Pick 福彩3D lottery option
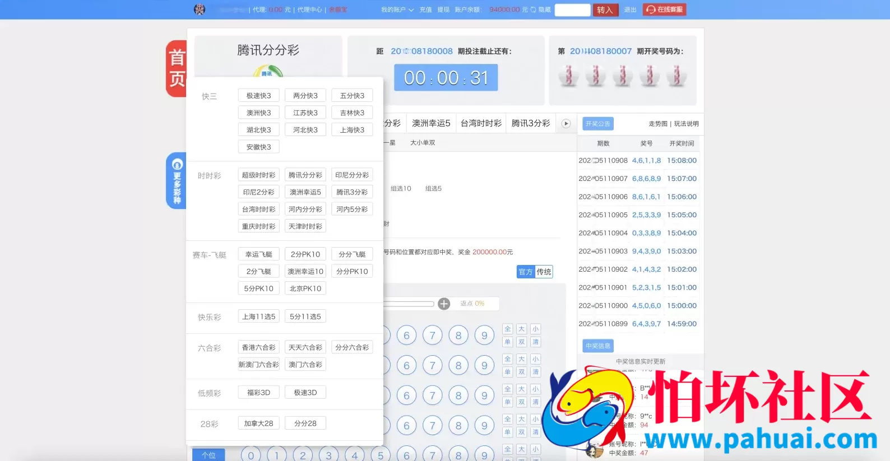The image size is (890, 461). (x=258, y=393)
